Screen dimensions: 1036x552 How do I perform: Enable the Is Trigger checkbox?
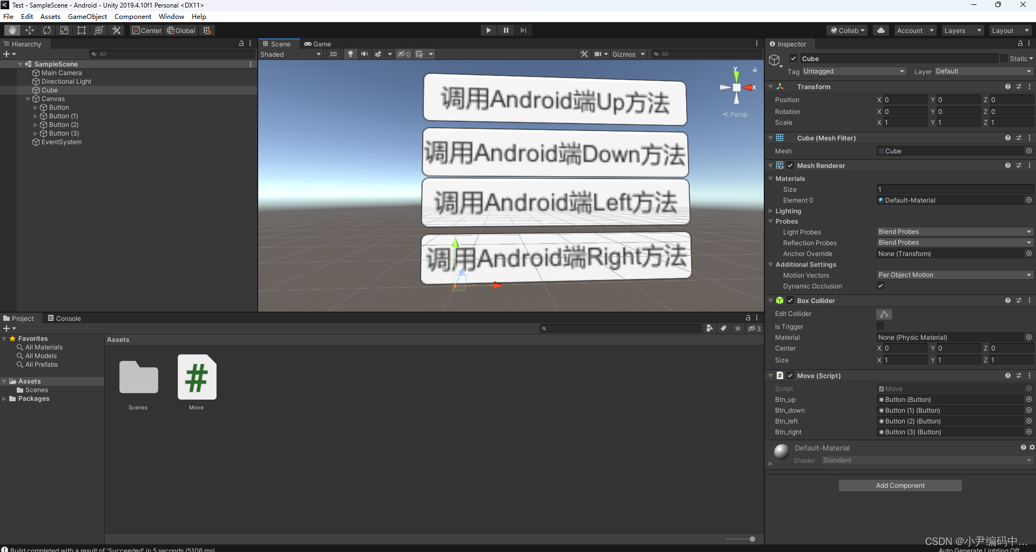pos(880,326)
